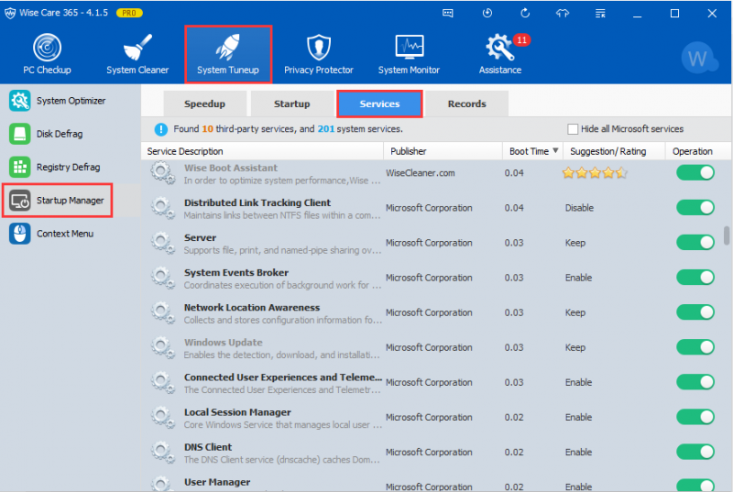Click Wise Care 365 logo in title bar
The image size is (733, 492).
[10, 13]
